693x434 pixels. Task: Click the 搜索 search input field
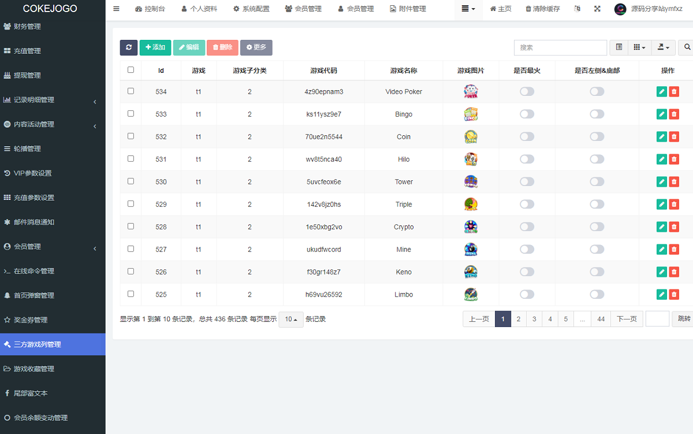coord(560,47)
